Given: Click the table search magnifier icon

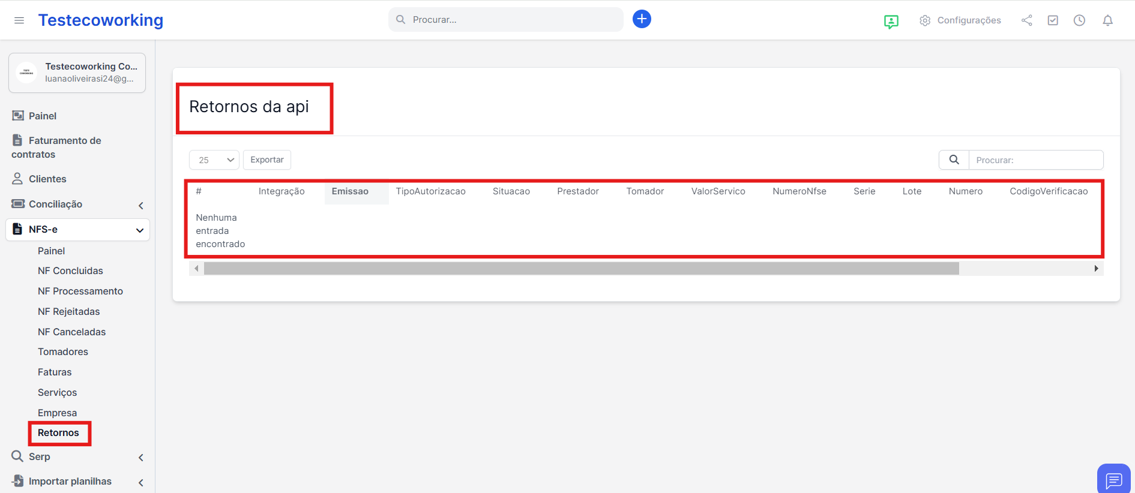Looking at the screenshot, I should 954,160.
